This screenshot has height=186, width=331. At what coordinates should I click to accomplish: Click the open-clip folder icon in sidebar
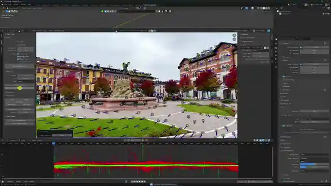coord(265,48)
